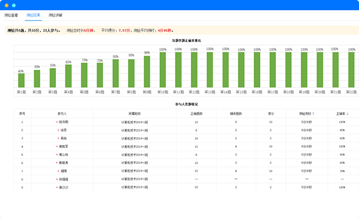Switch to the 测验讲解 tab
The height and width of the screenshot is (218, 359).
pos(55,15)
